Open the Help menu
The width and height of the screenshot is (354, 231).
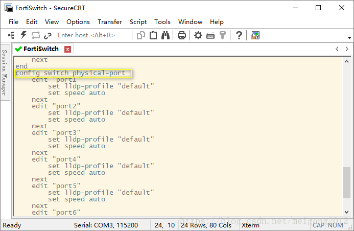click(217, 21)
